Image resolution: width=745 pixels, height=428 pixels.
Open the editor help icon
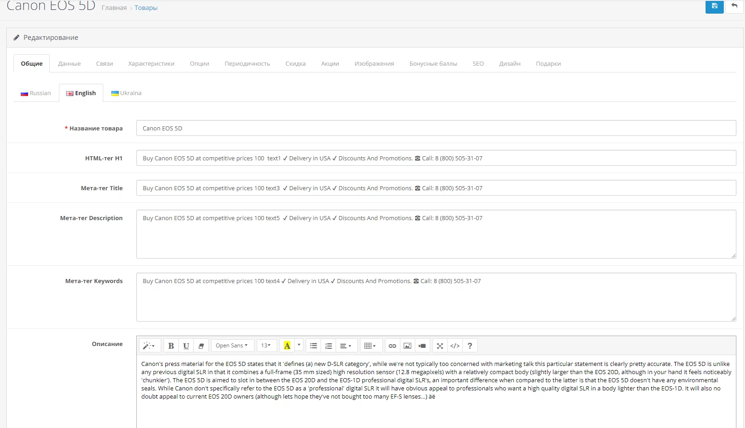tap(470, 346)
